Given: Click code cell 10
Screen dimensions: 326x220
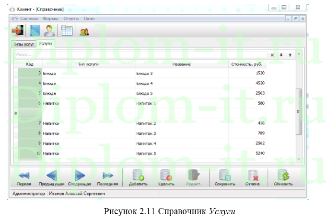Looking at the screenshot, I should 30,153.
